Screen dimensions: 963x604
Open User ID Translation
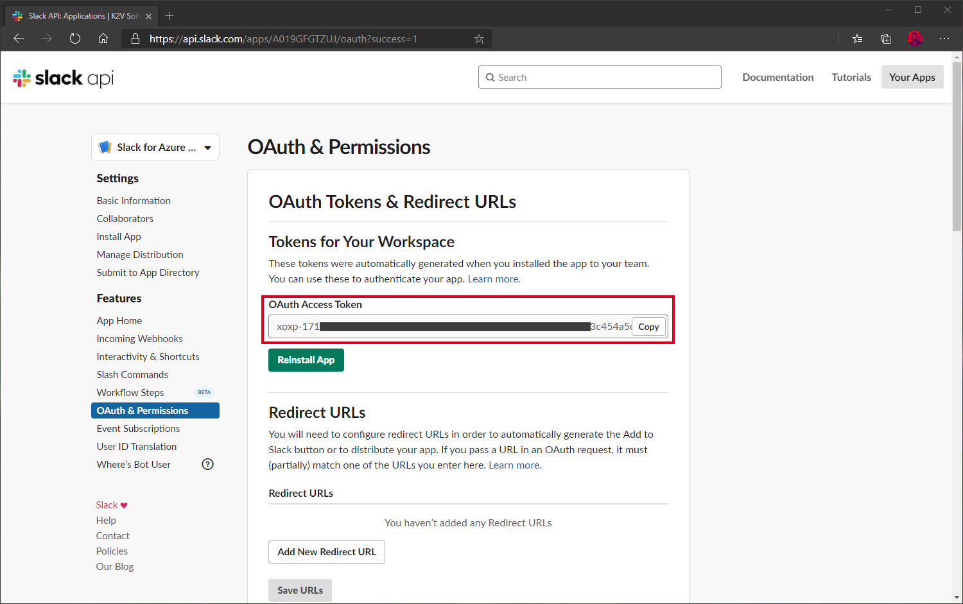(x=137, y=447)
